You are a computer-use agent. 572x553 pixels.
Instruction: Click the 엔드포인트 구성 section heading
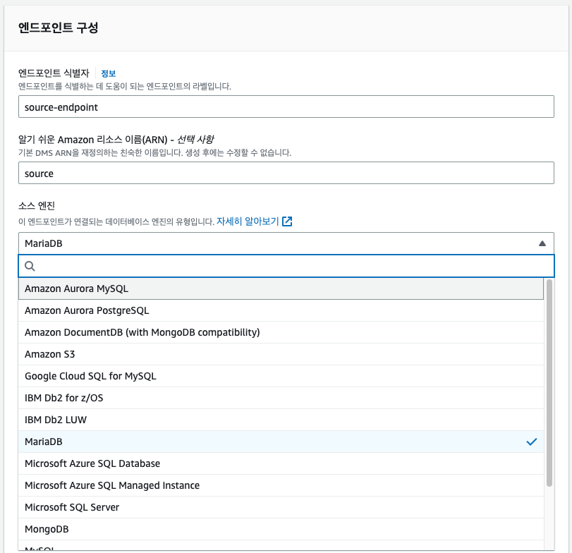click(58, 28)
